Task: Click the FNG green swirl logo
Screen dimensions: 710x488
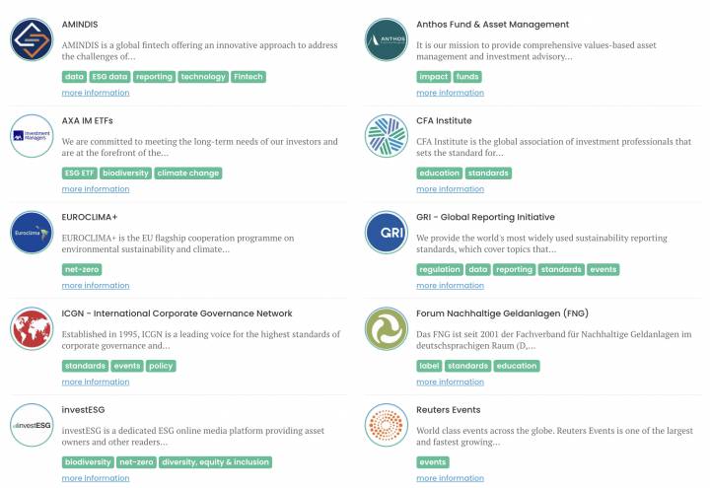Action: (x=387, y=328)
